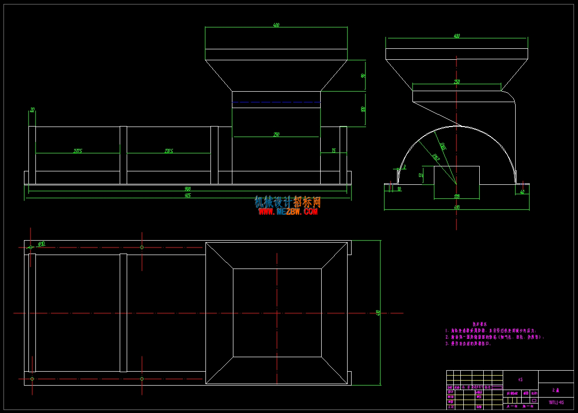Pick the hole circle marked φ10
Image resolution: width=578 pixels, height=413 pixels.
pos(30,248)
